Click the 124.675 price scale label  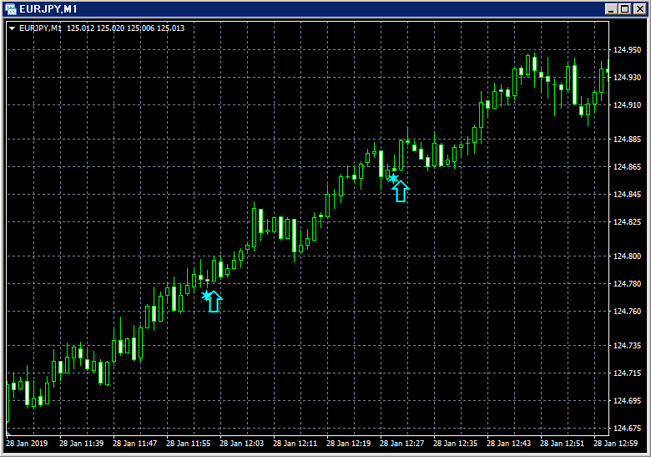coord(627,428)
